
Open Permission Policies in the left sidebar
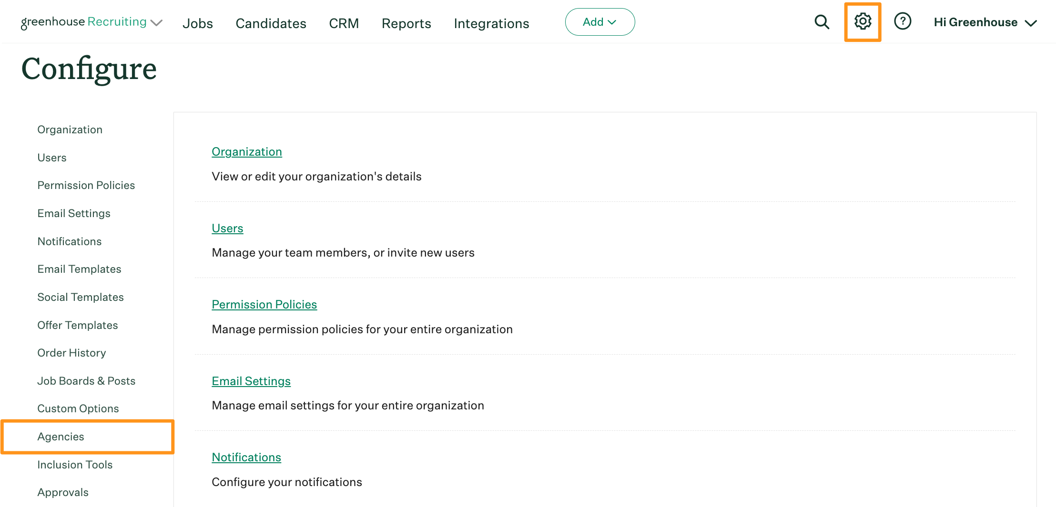(86, 185)
